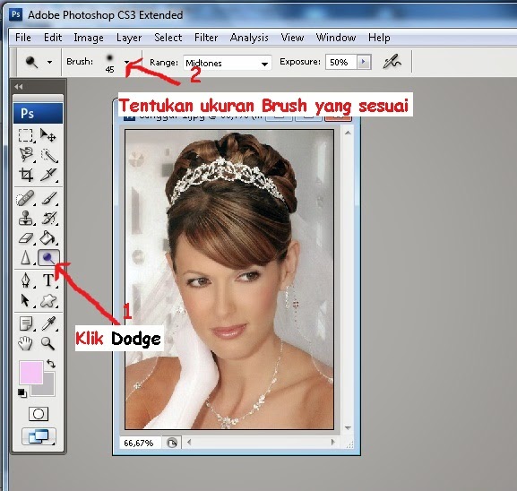Click horizontal scrollbar left arrow
The image size is (517, 491).
(x=189, y=442)
